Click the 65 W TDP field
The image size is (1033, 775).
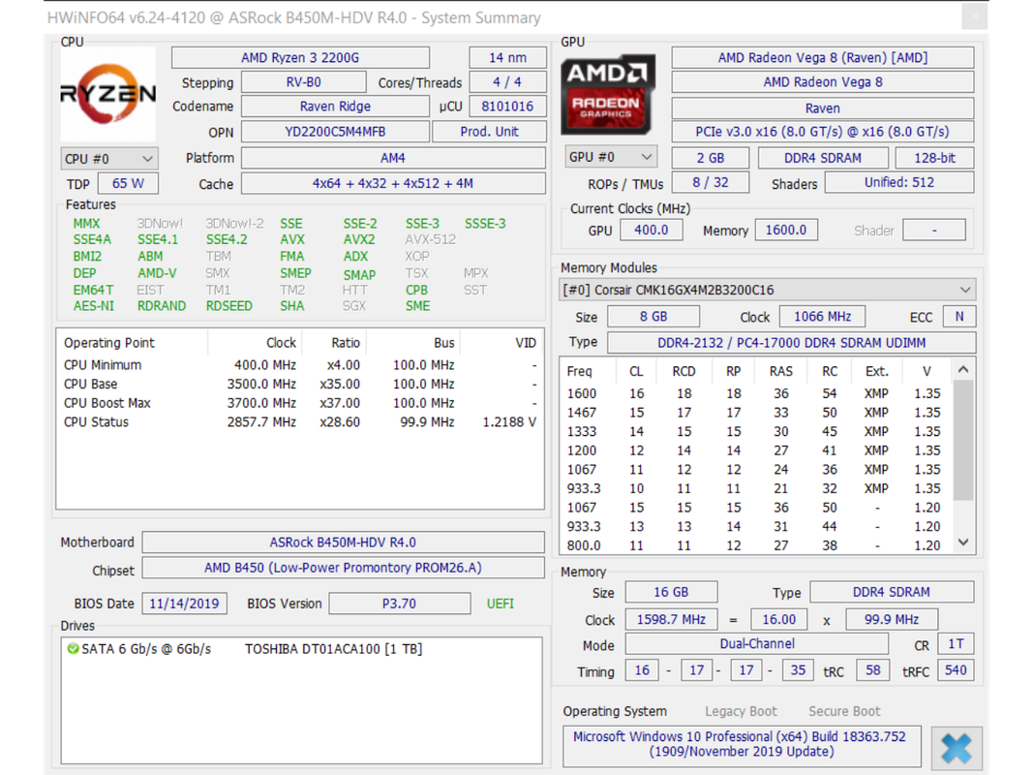129,183
